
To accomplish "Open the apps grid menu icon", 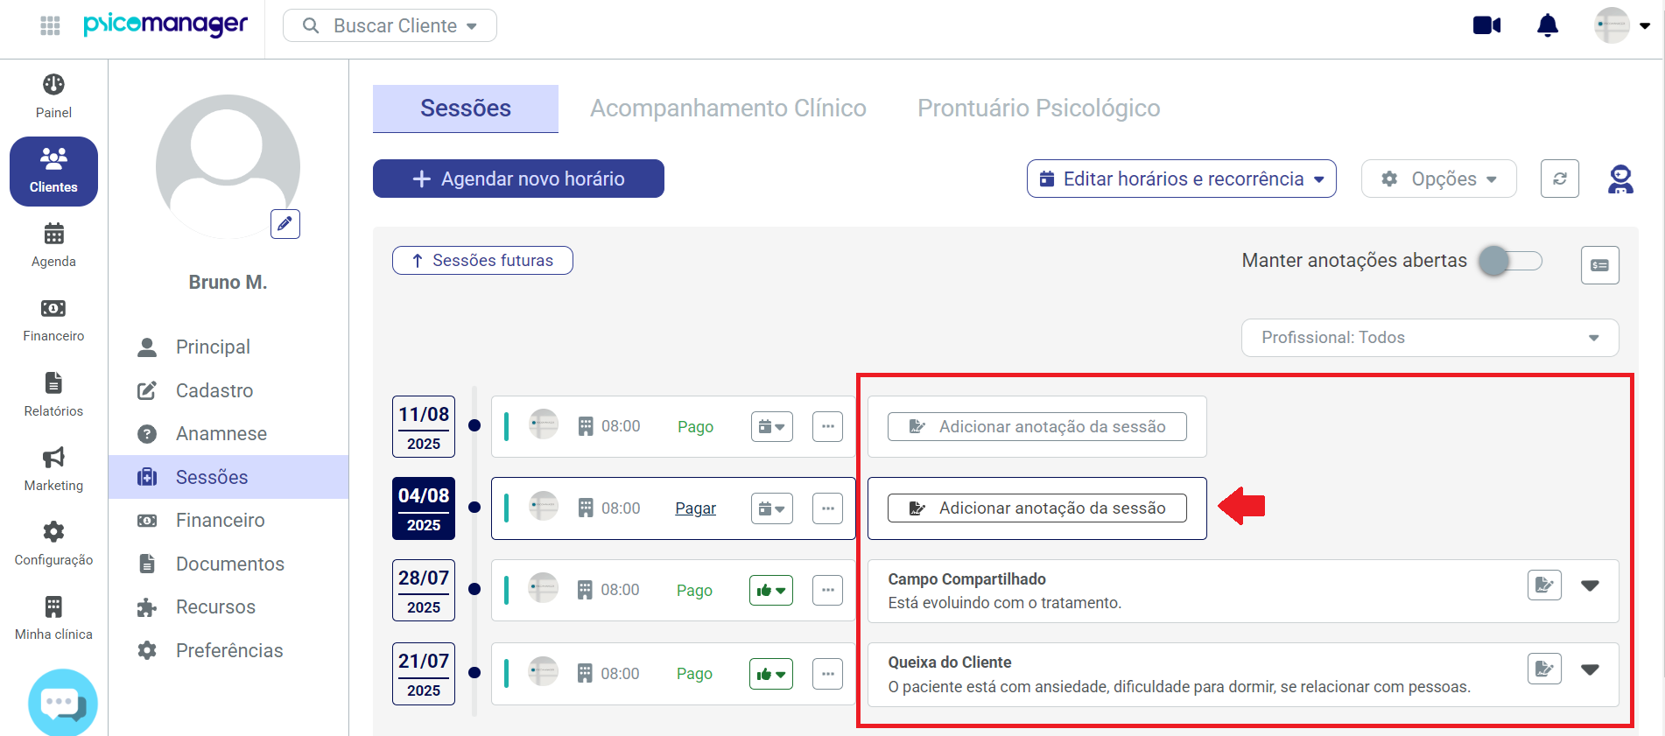I will pos(51,25).
